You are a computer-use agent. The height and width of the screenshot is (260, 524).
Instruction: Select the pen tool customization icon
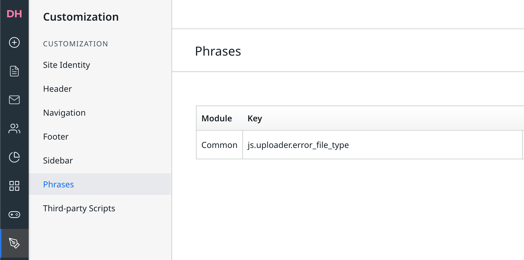(14, 243)
